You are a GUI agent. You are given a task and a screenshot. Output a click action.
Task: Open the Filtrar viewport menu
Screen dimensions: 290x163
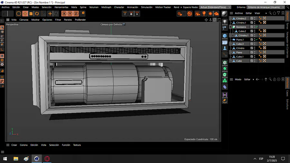[x=58, y=20]
